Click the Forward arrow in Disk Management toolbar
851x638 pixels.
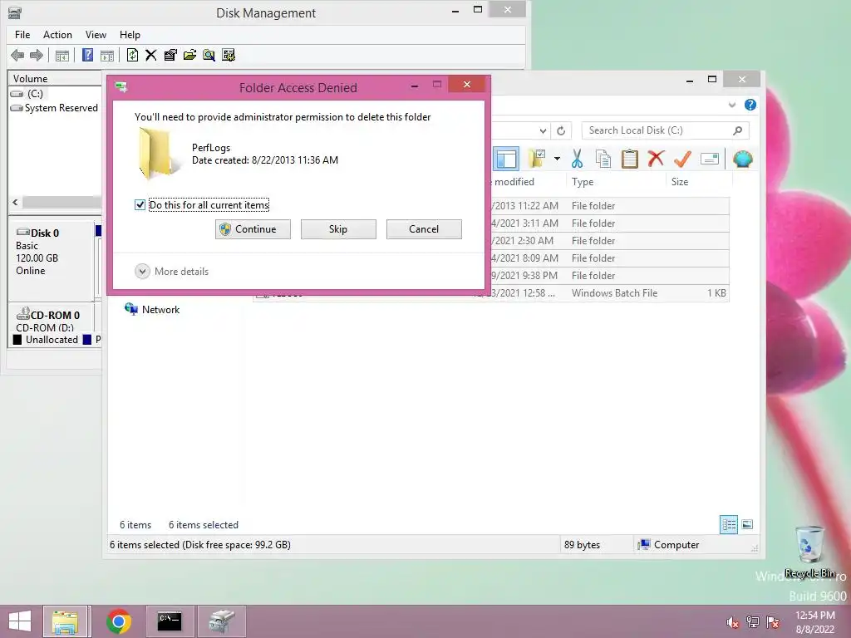(x=37, y=55)
